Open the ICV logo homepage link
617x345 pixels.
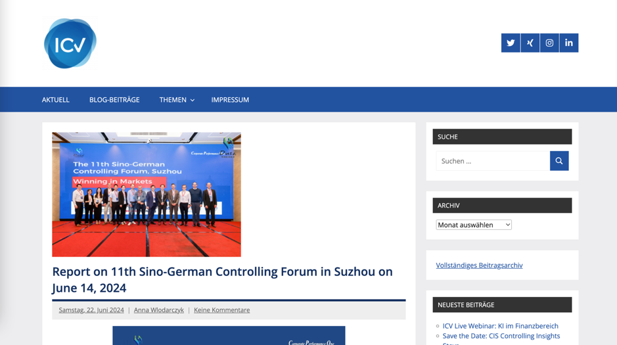70,43
